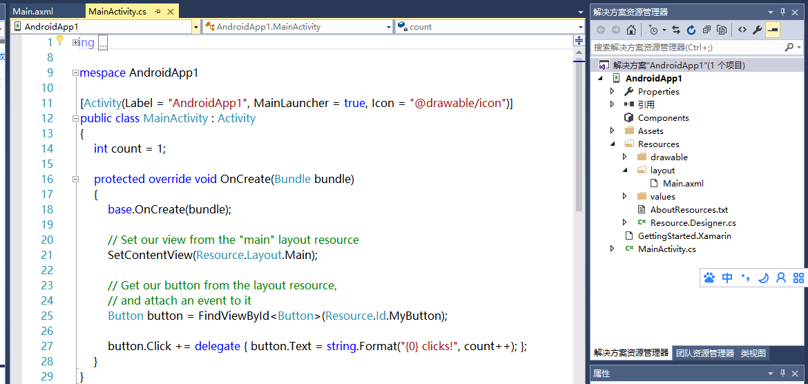The width and height of the screenshot is (808, 384).
Task: Open Properties via the wrench icon
Action: (758, 30)
